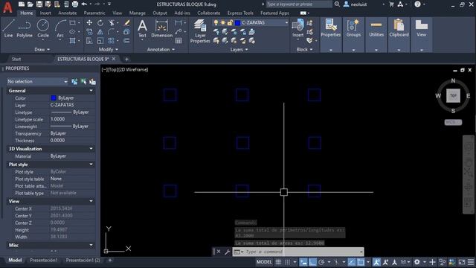
Task: Open the Clipboard ribbon panel button
Action: tap(399, 35)
